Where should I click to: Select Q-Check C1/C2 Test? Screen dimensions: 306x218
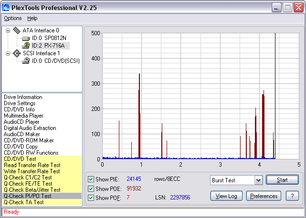42,178
